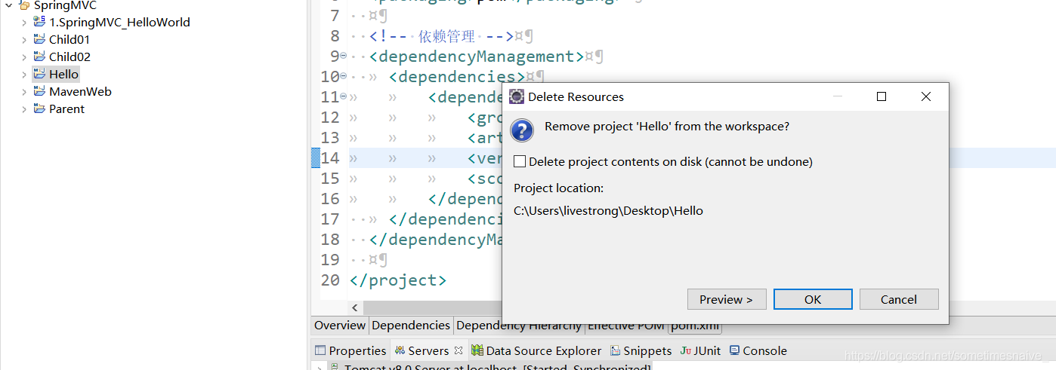The image size is (1056, 370).
Task: Select the Hello project name in tree
Action: (64, 74)
